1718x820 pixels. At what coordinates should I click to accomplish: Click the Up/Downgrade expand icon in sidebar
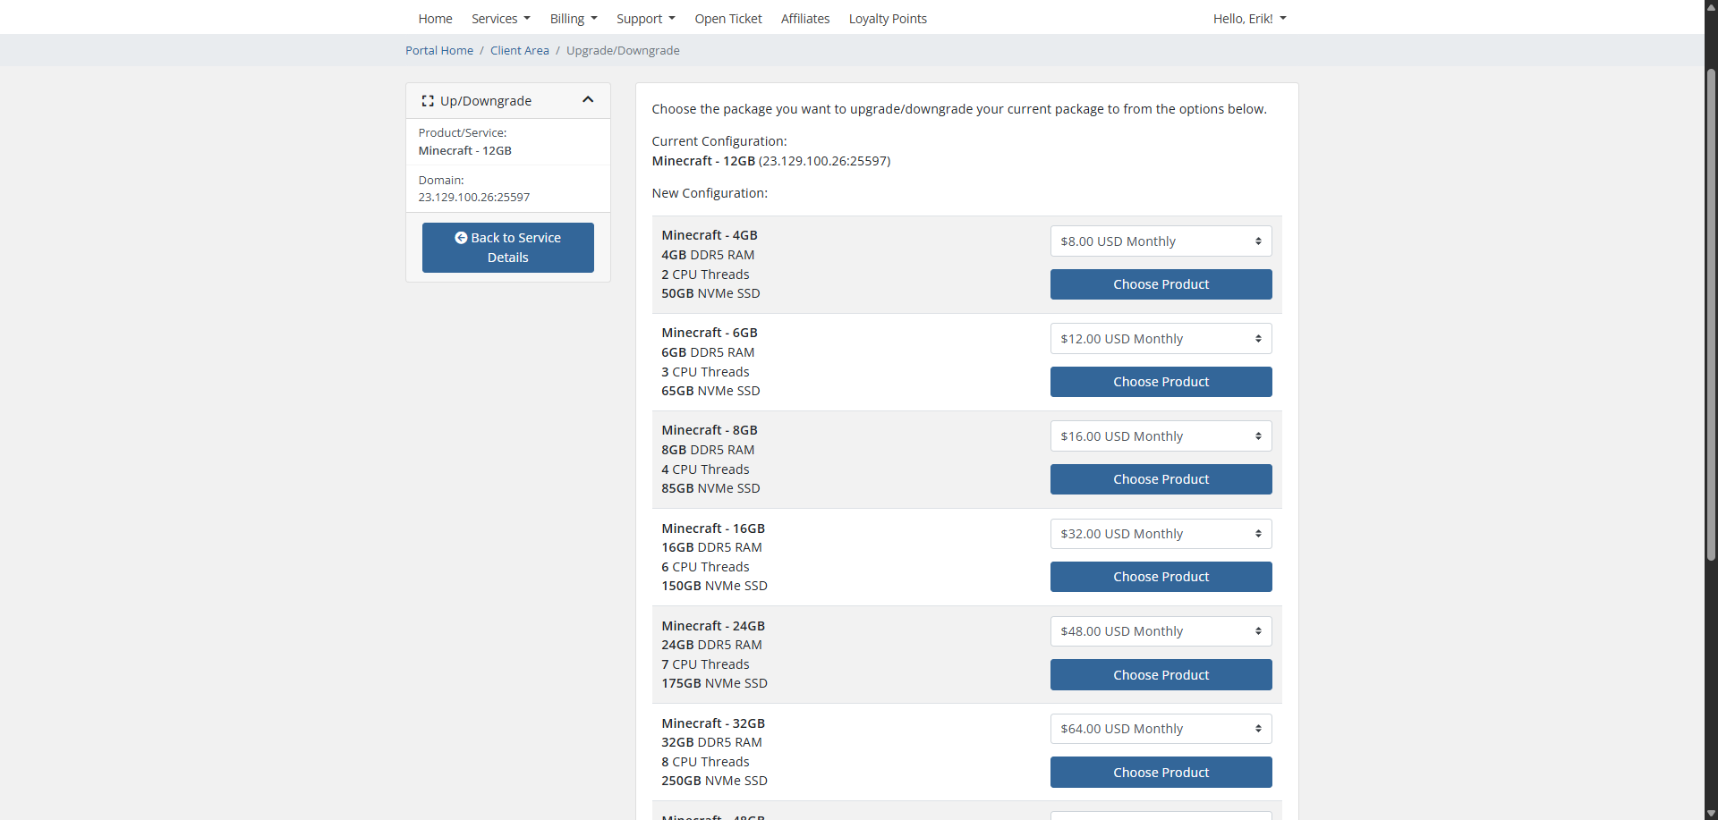coord(428,101)
